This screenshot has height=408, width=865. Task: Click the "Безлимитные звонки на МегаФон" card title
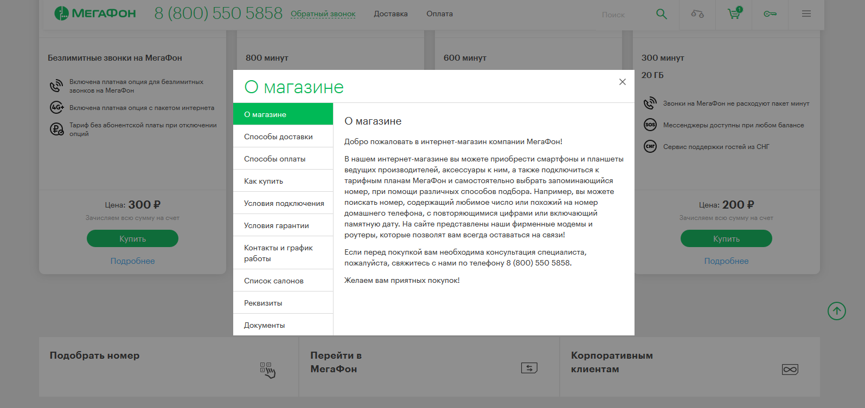click(115, 58)
